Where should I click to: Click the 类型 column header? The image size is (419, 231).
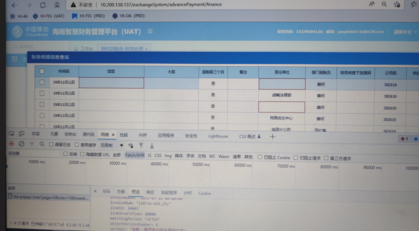point(111,71)
